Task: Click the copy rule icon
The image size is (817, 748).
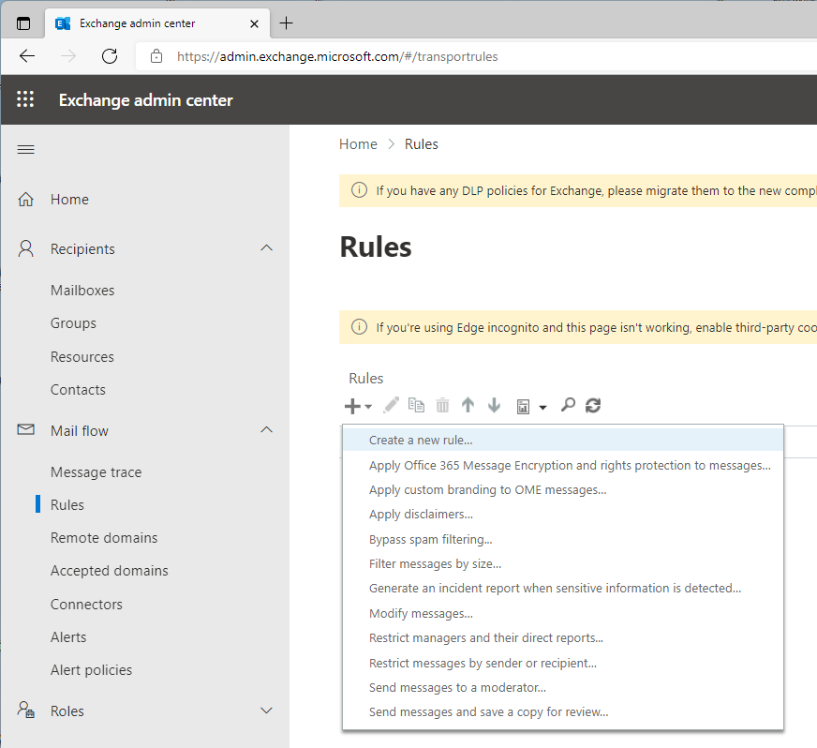Action: coord(416,405)
